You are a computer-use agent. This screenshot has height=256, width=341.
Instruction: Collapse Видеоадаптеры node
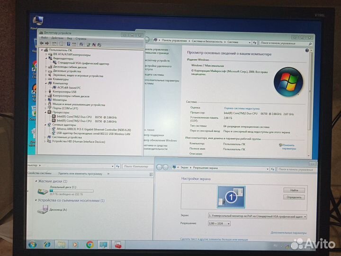pyautogui.click(x=46, y=58)
